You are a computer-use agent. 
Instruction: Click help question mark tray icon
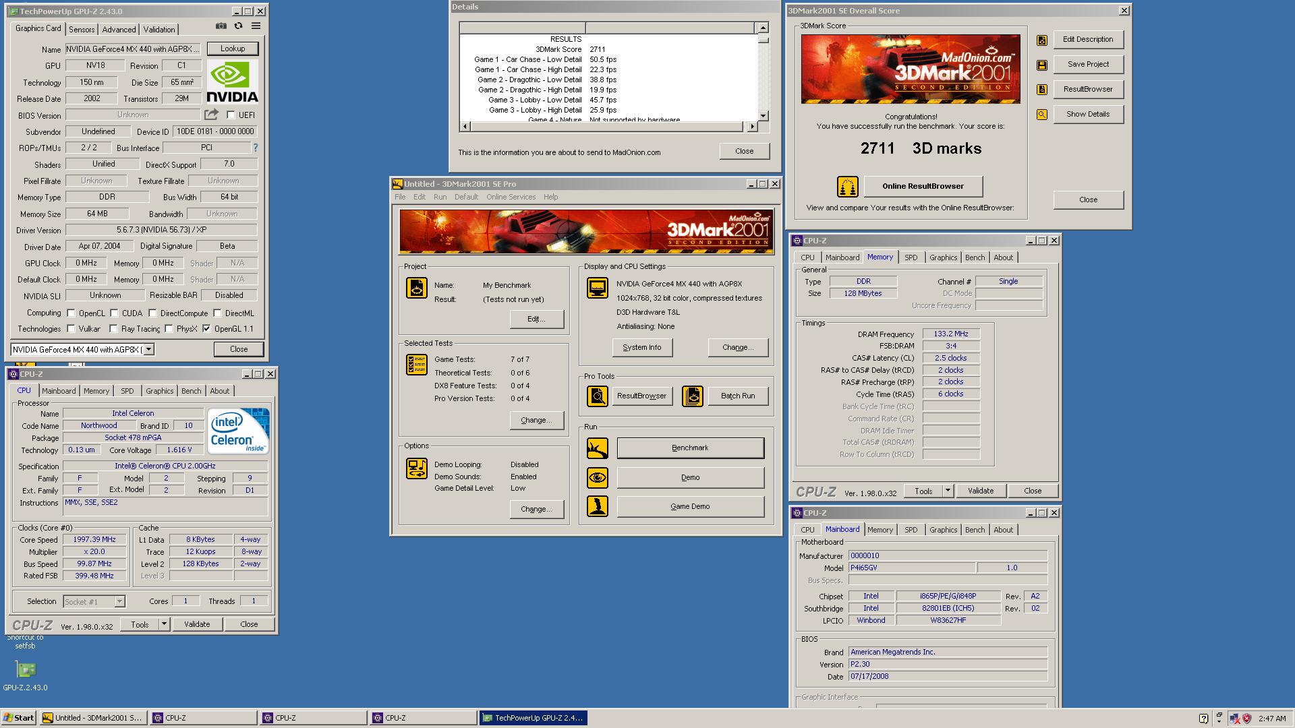pos(1203,719)
